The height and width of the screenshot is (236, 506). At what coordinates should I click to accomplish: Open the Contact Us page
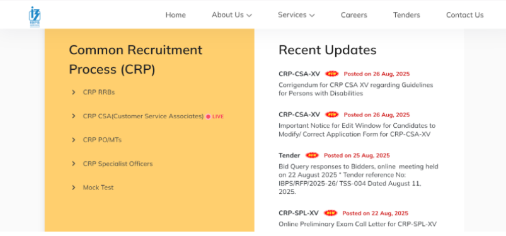coord(464,15)
